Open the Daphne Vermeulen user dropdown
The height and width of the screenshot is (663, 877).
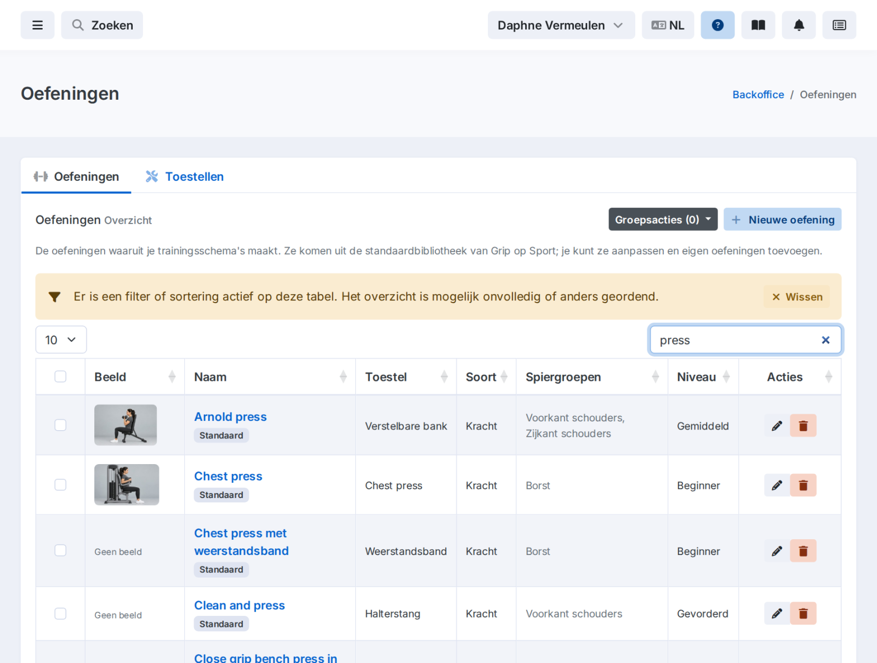click(561, 25)
